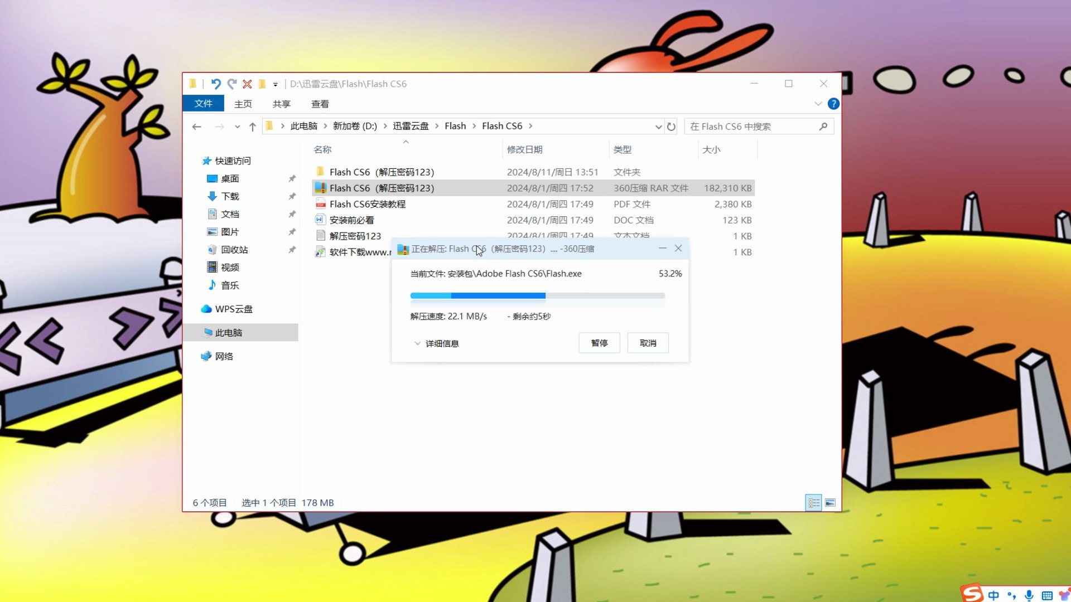Open the quick access toolbar customize dropdown

pyautogui.click(x=274, y=84)
